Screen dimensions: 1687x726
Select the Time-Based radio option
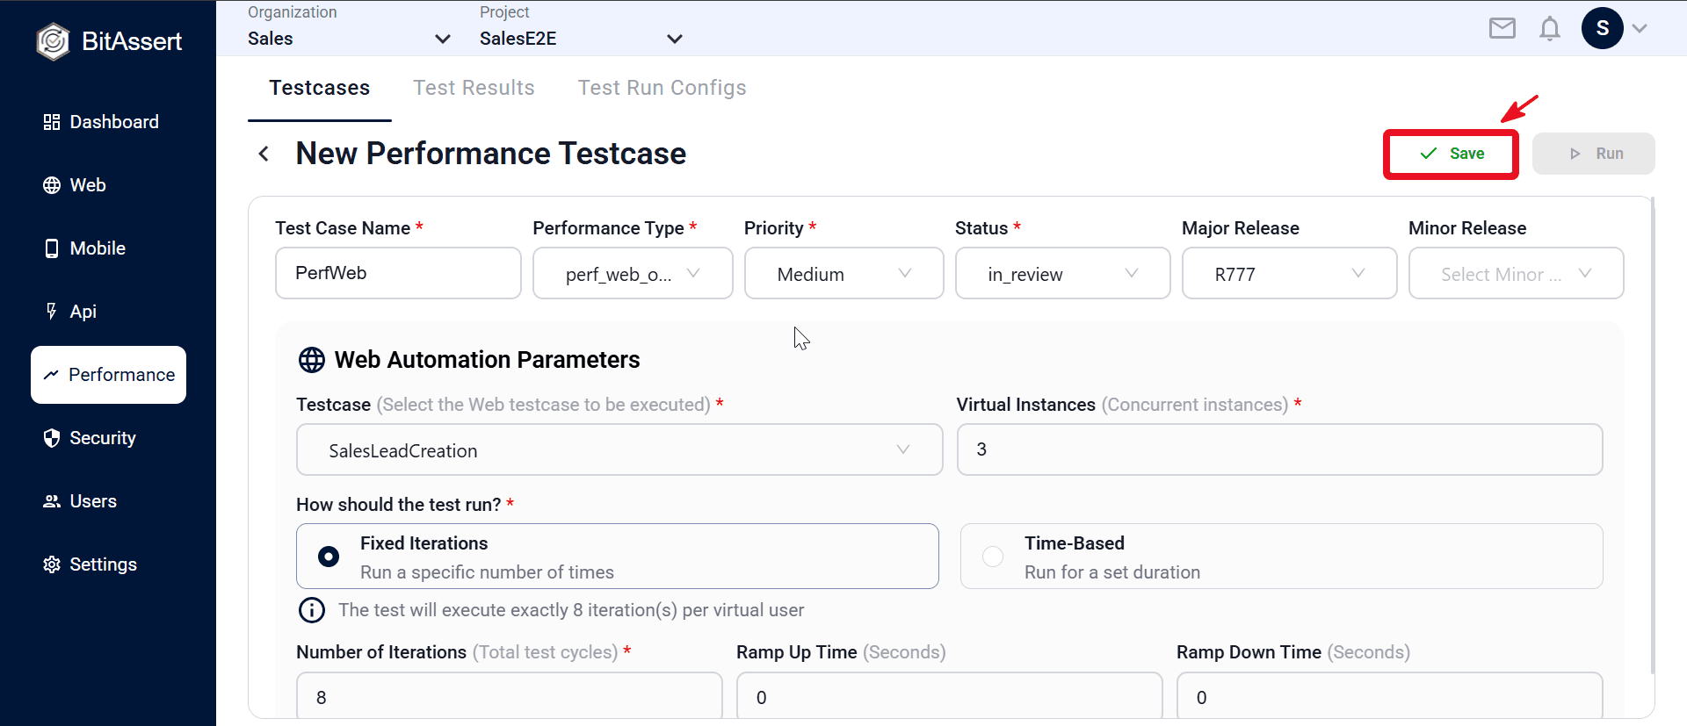[x=993, y=557]
